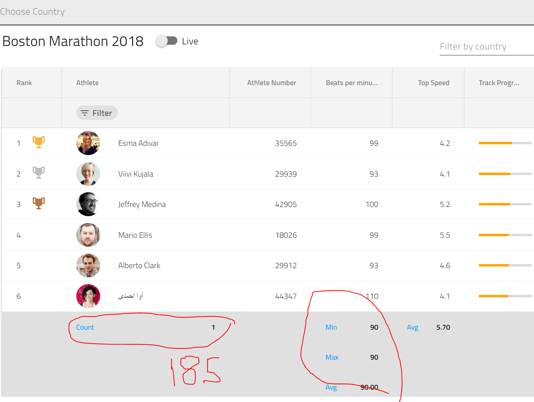Select Alberto Clark's avatar photo
This screenshot has height=402, width=534.
point(88,265)
